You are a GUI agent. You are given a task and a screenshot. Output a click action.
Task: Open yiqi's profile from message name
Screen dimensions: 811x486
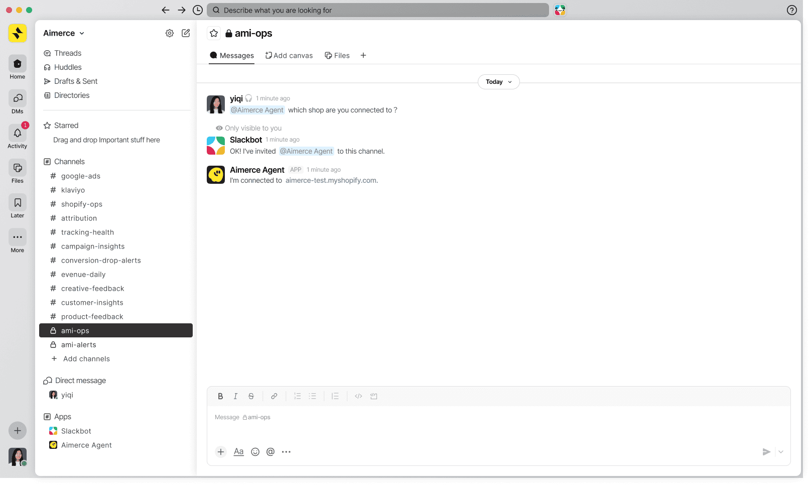click(236, 98)
